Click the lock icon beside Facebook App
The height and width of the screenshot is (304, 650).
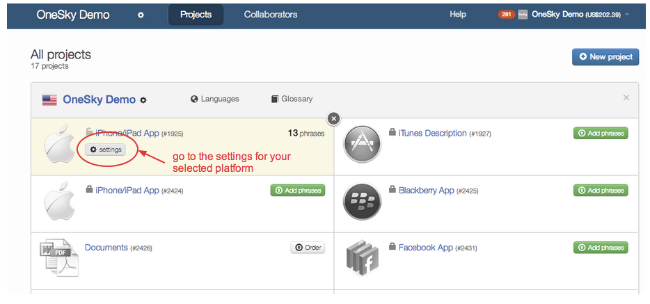[x=392, y=246]
